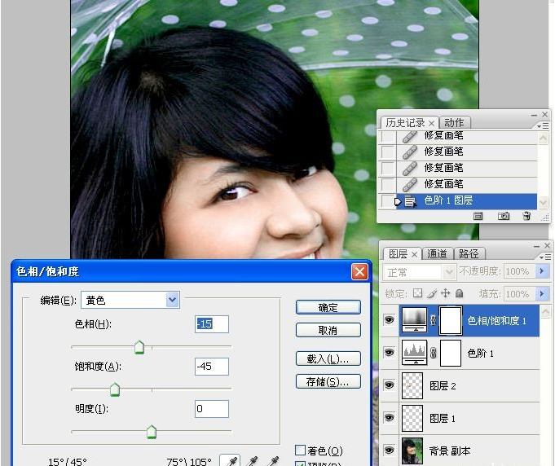This screenshot has height=466, width=555.
Task: Create new document from current history state
Action: pyautogui.click(x=478, y=216)
